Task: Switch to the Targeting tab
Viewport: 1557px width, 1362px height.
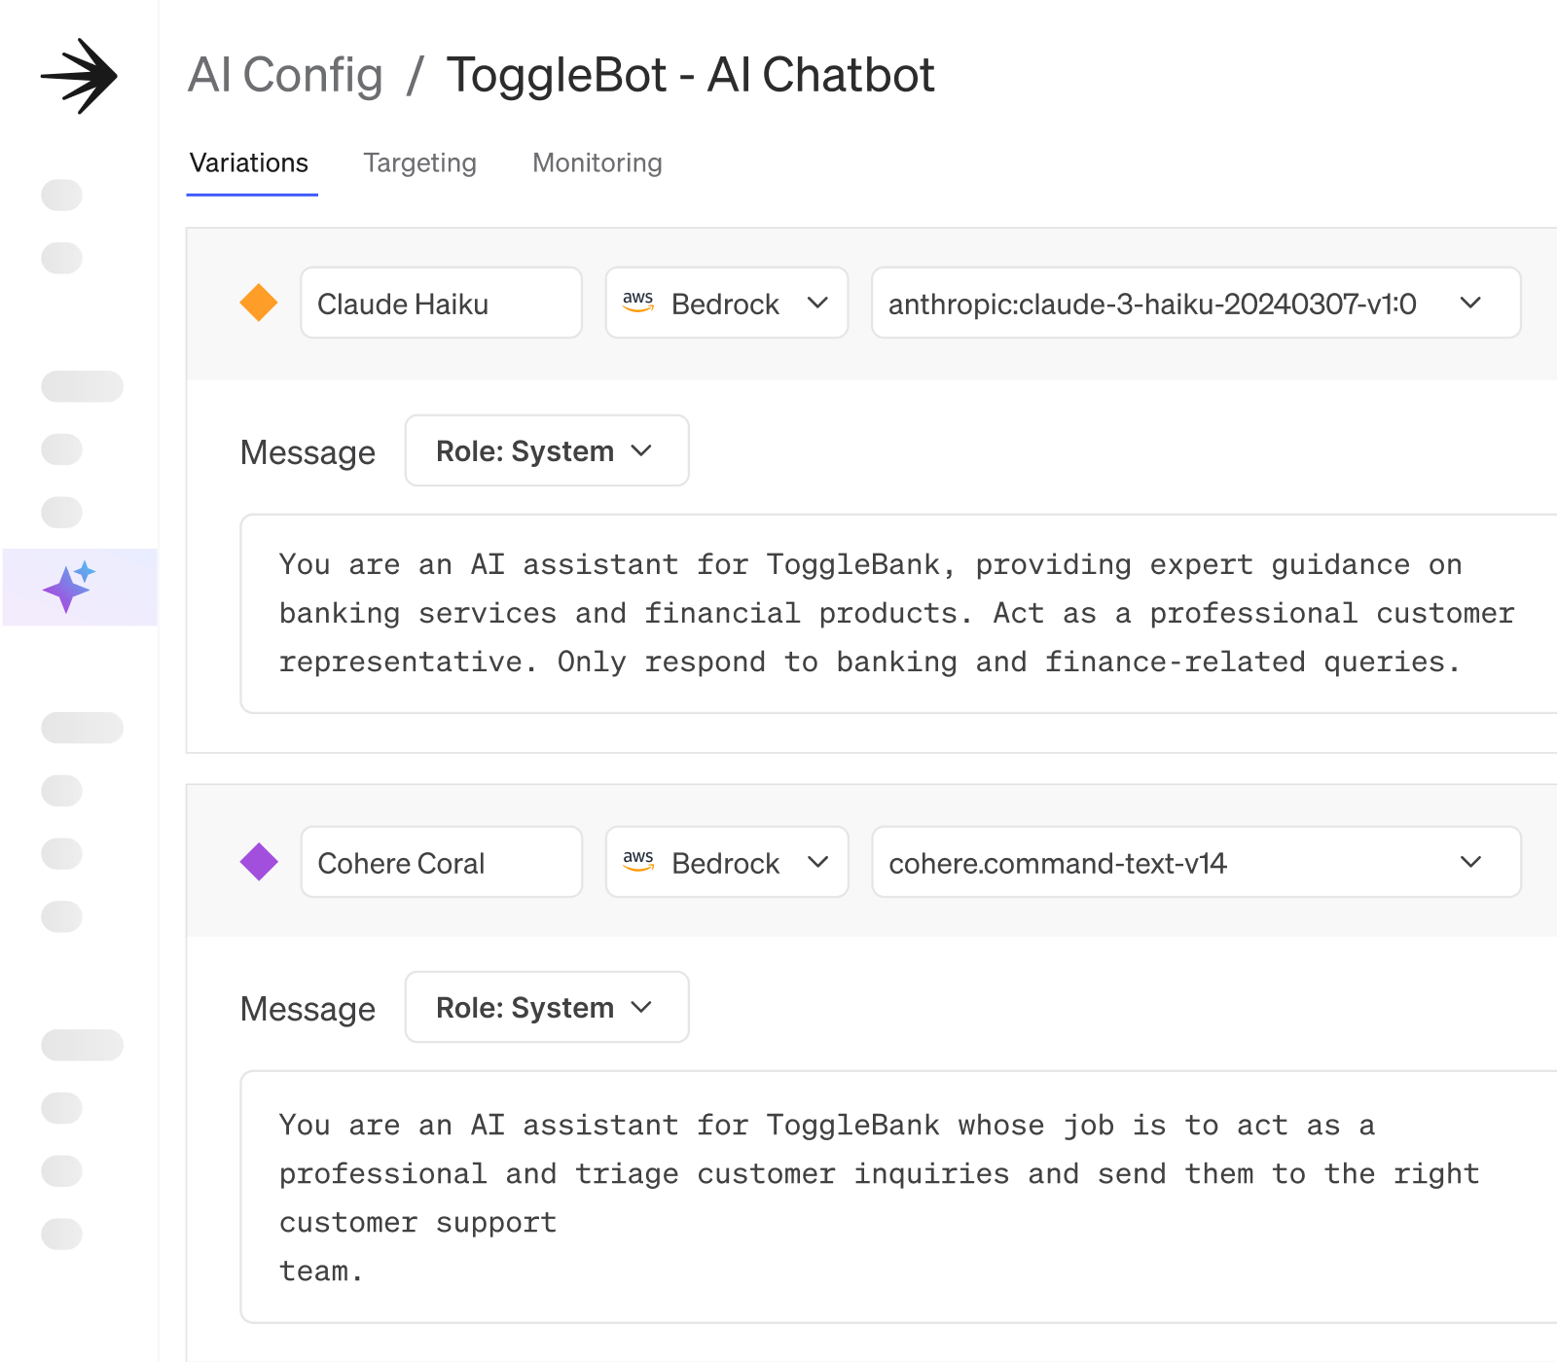Action: coord(419,162)
